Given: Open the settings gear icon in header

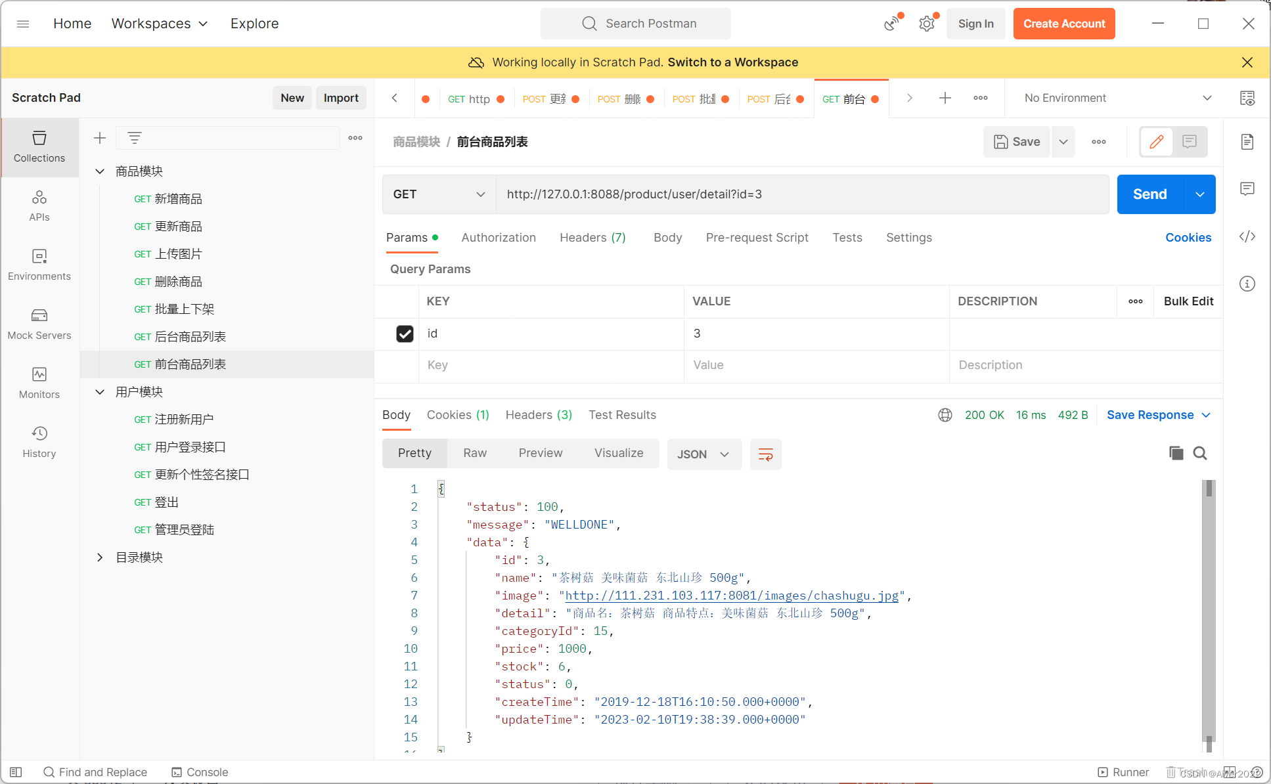Looking at the screenshot, I should point(926,24).
